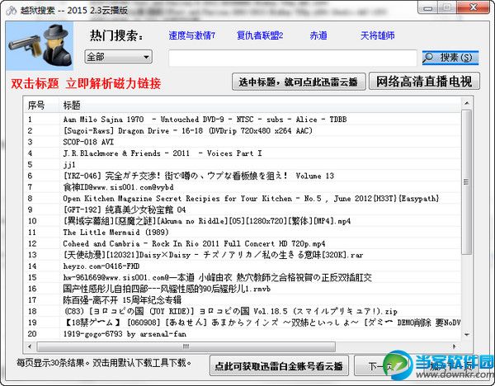Open the 全部 category dropdown

pos(118,57)
